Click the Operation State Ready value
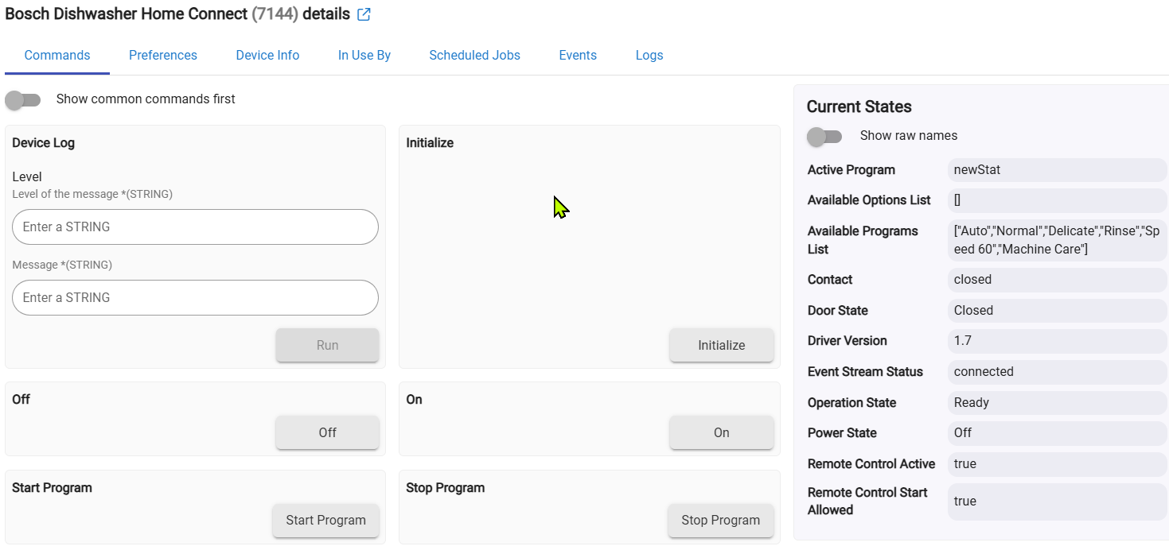 1056,403
